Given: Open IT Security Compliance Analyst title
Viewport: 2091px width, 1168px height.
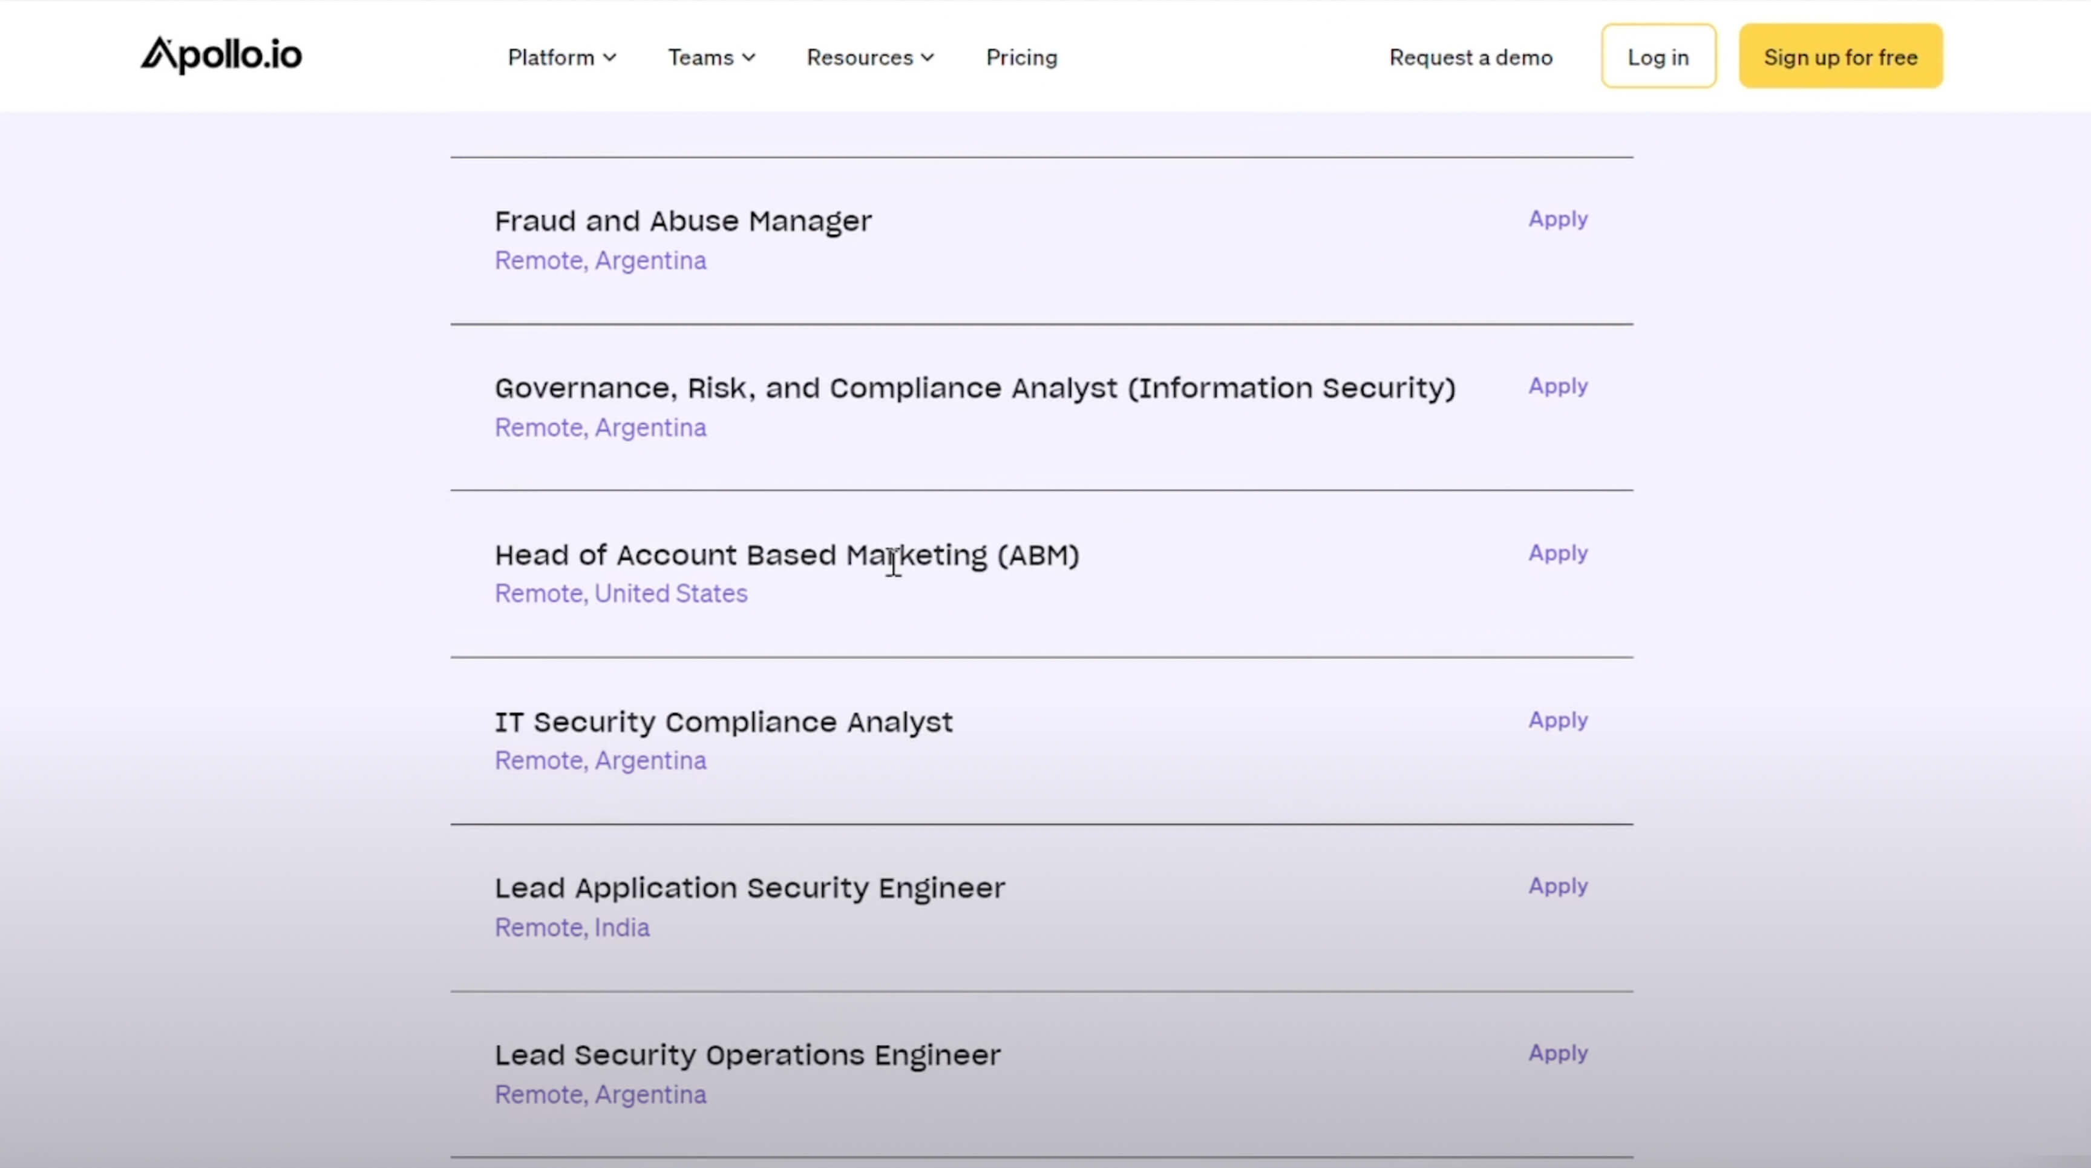Looking at the screenshot, I should tap(723, 723).
